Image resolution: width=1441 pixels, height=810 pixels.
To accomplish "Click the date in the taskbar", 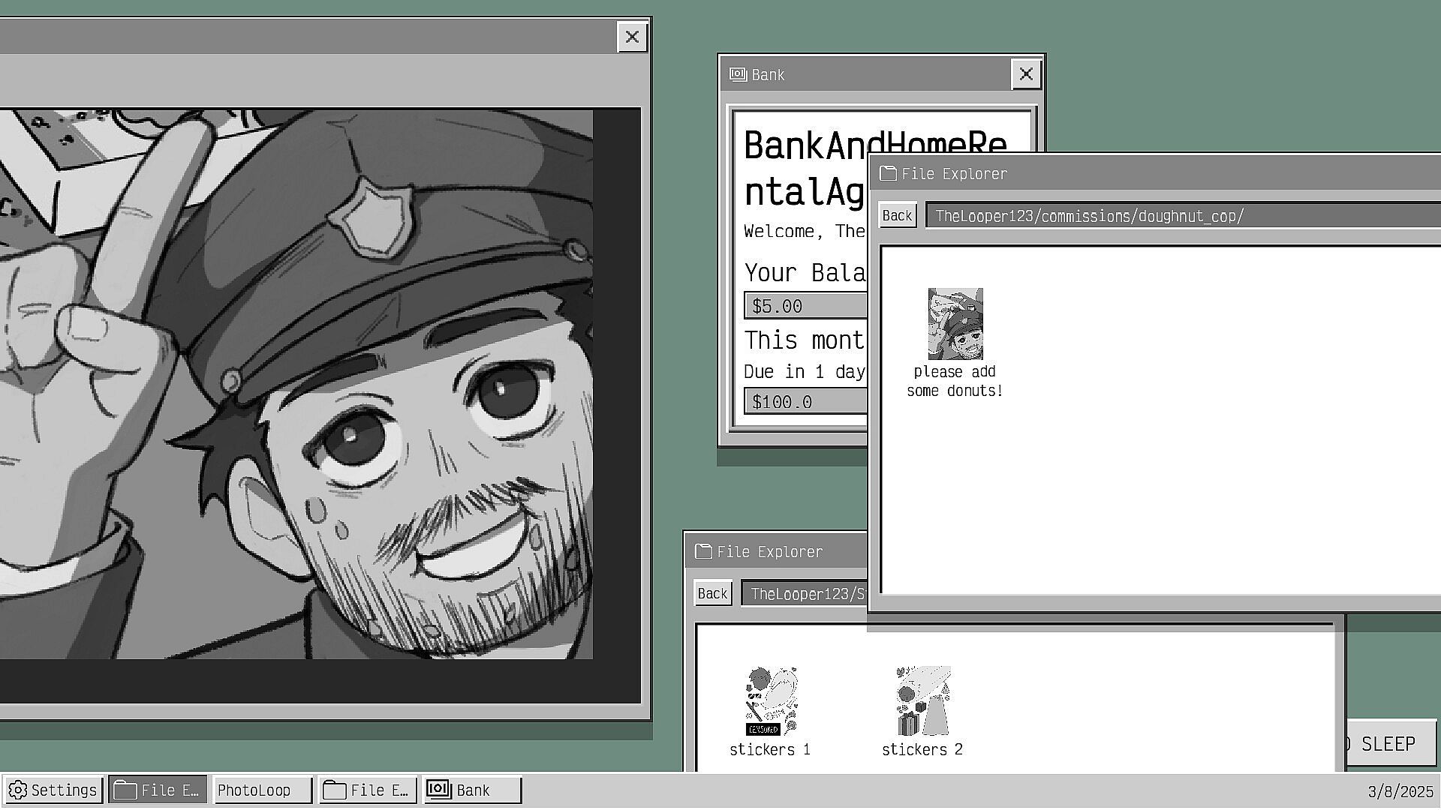I will click(x=1400, y=791).
